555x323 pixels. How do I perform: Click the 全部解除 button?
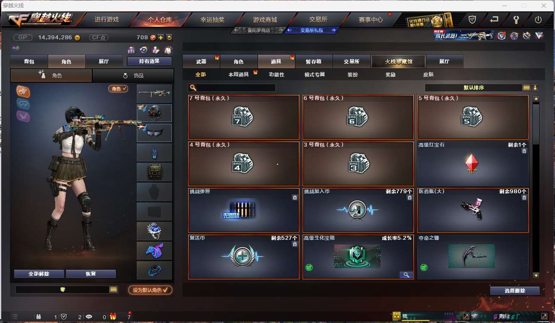[39, 274]
